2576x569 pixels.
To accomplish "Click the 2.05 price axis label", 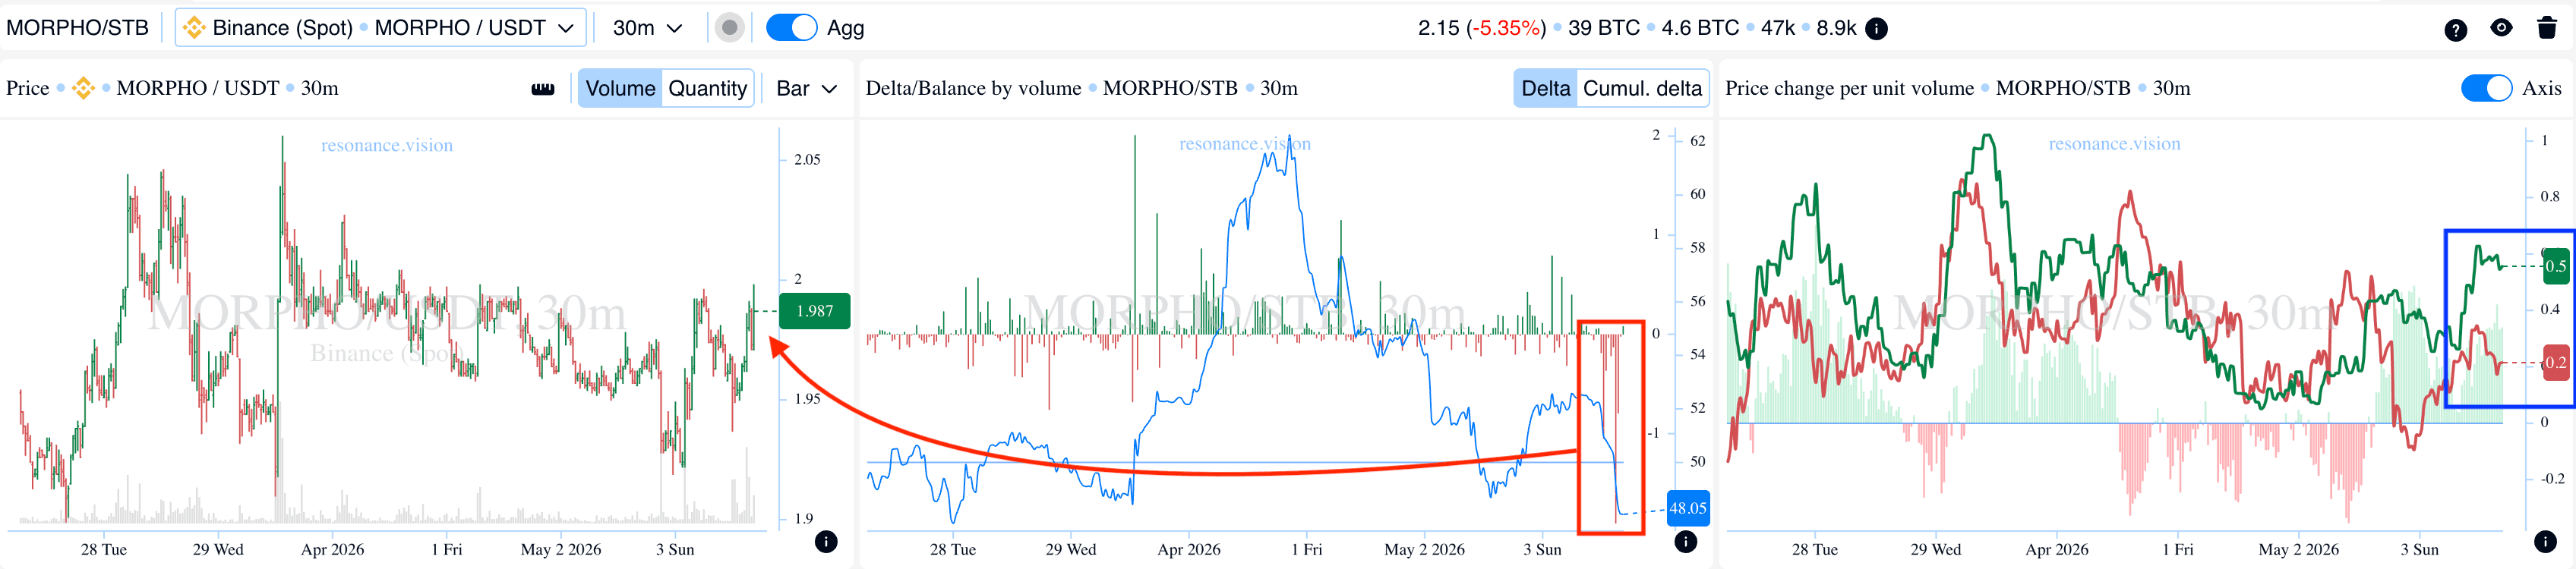I will [x=807, y=160].
